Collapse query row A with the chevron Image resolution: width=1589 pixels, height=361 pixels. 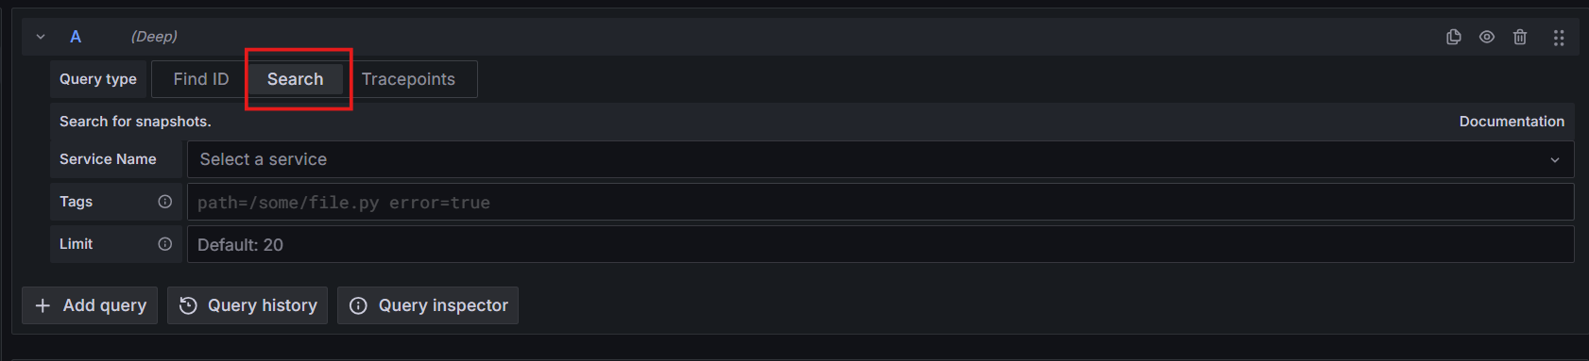pos(41,37)
